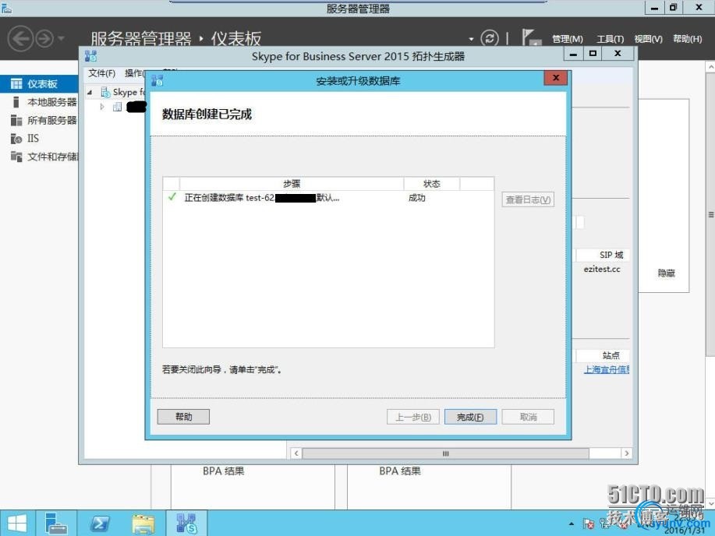Open the 文件(F) menu in Topology Builder
The image size is (715, 536).
[x=101, y=73]
